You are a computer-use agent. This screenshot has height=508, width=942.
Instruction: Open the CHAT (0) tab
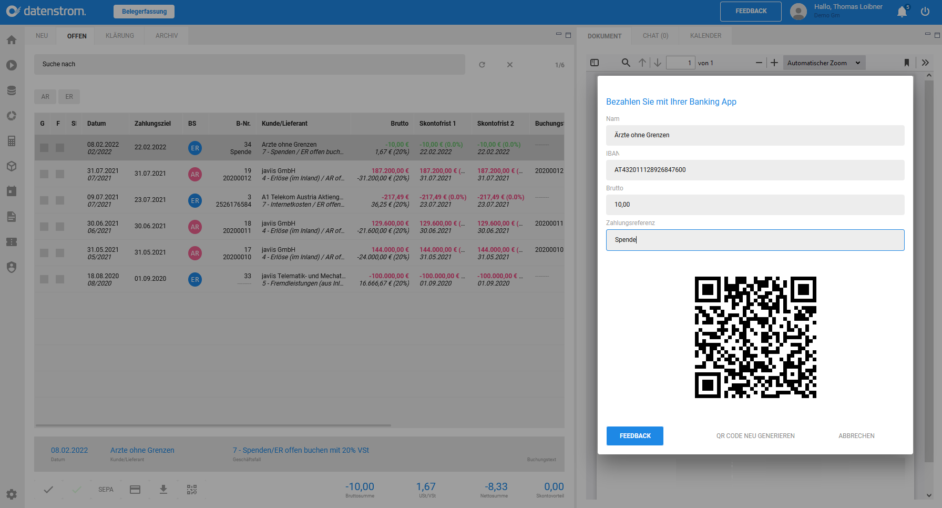(655, 35)
